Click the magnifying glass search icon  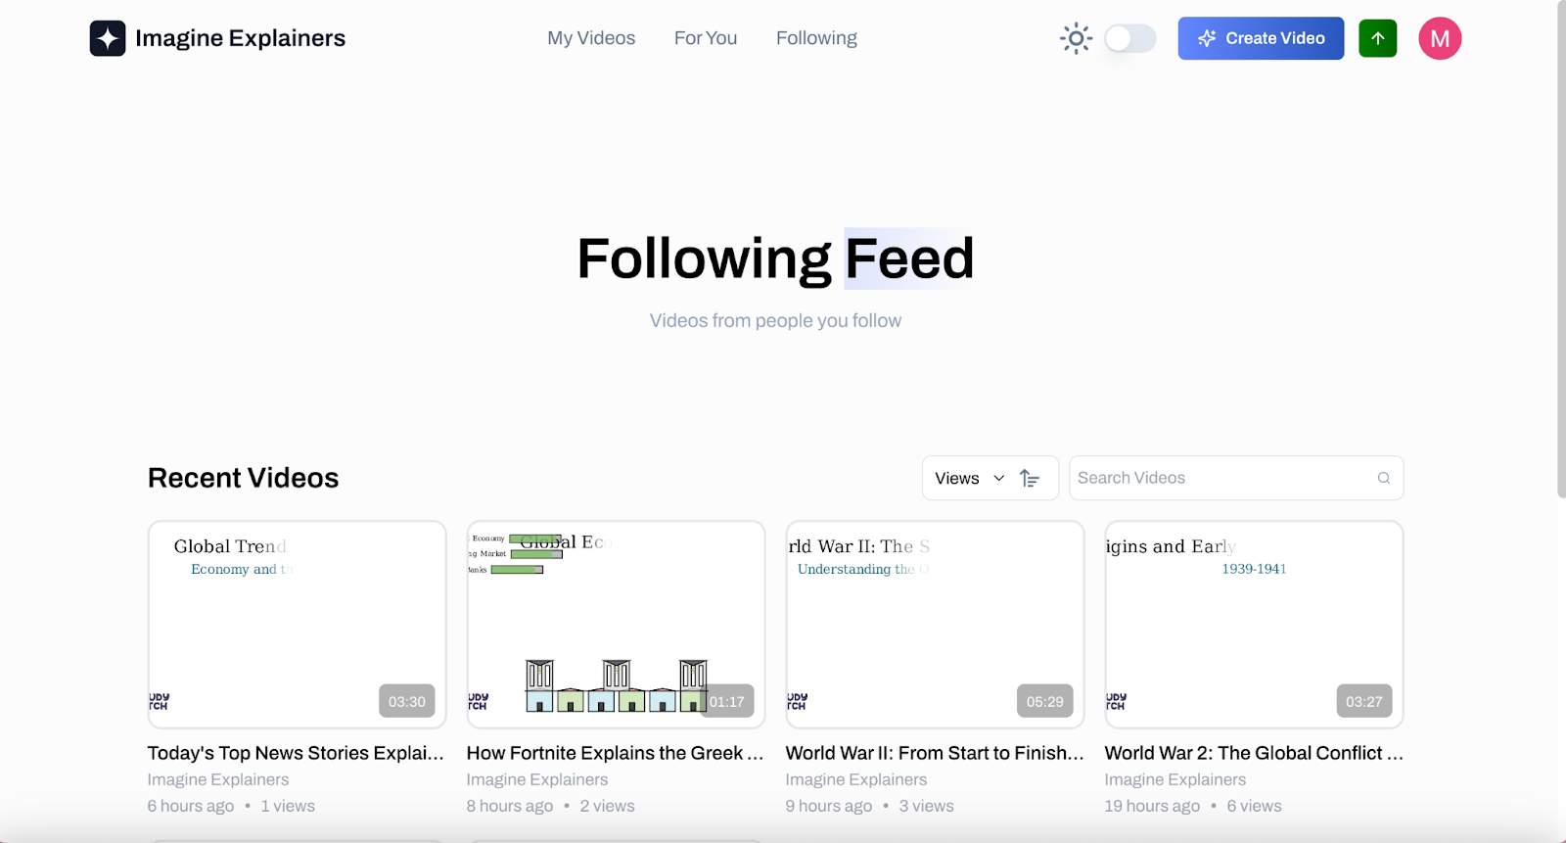point(1382,478)
